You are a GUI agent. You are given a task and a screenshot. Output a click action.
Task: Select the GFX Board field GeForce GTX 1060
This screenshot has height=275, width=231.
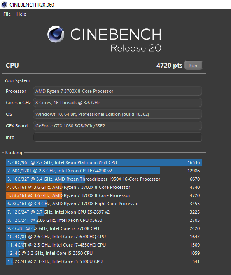(x=117, y=126)
